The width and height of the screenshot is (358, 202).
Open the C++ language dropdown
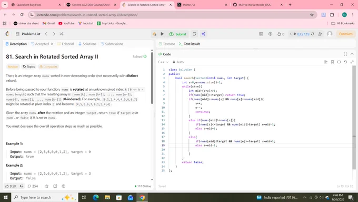tap(163, 62)
